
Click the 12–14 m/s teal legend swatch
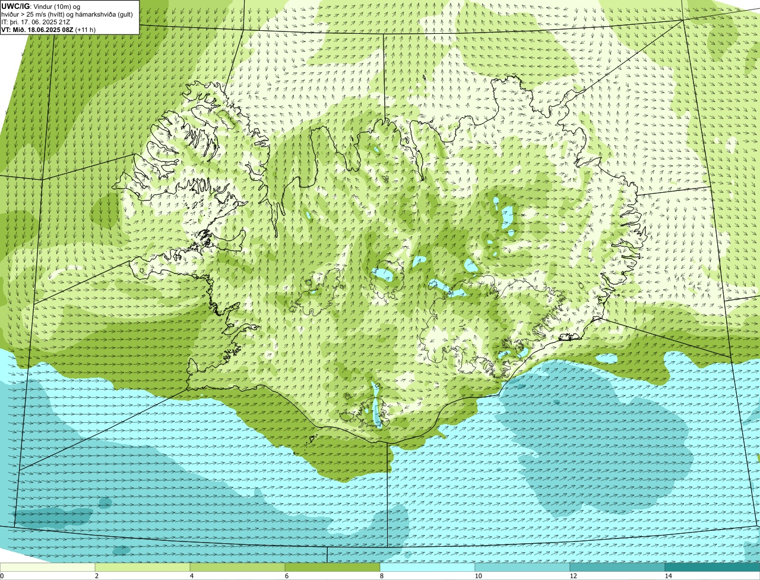tap(617, 567)
